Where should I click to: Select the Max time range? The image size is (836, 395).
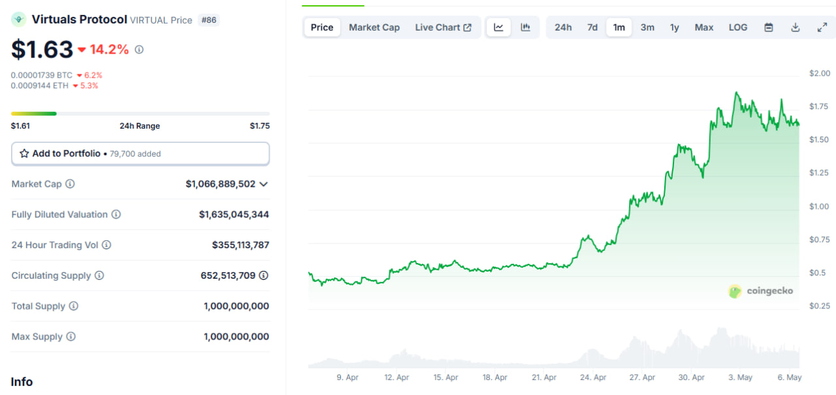(x=704, y=27)
